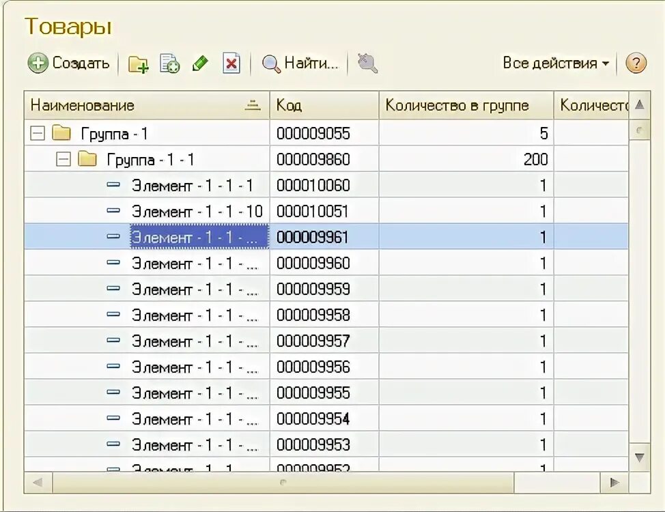Click the Группа - 1 - 1 name text
The image size is (665, 512).
click(151, 160)
